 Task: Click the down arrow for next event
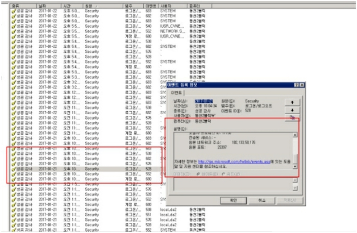(292, 110)
